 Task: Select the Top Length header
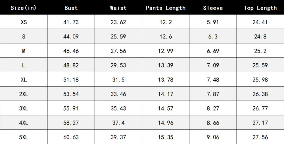tap(260, 8)
